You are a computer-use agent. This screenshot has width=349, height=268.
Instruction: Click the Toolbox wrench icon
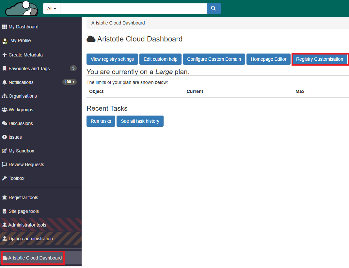(5, 178)
